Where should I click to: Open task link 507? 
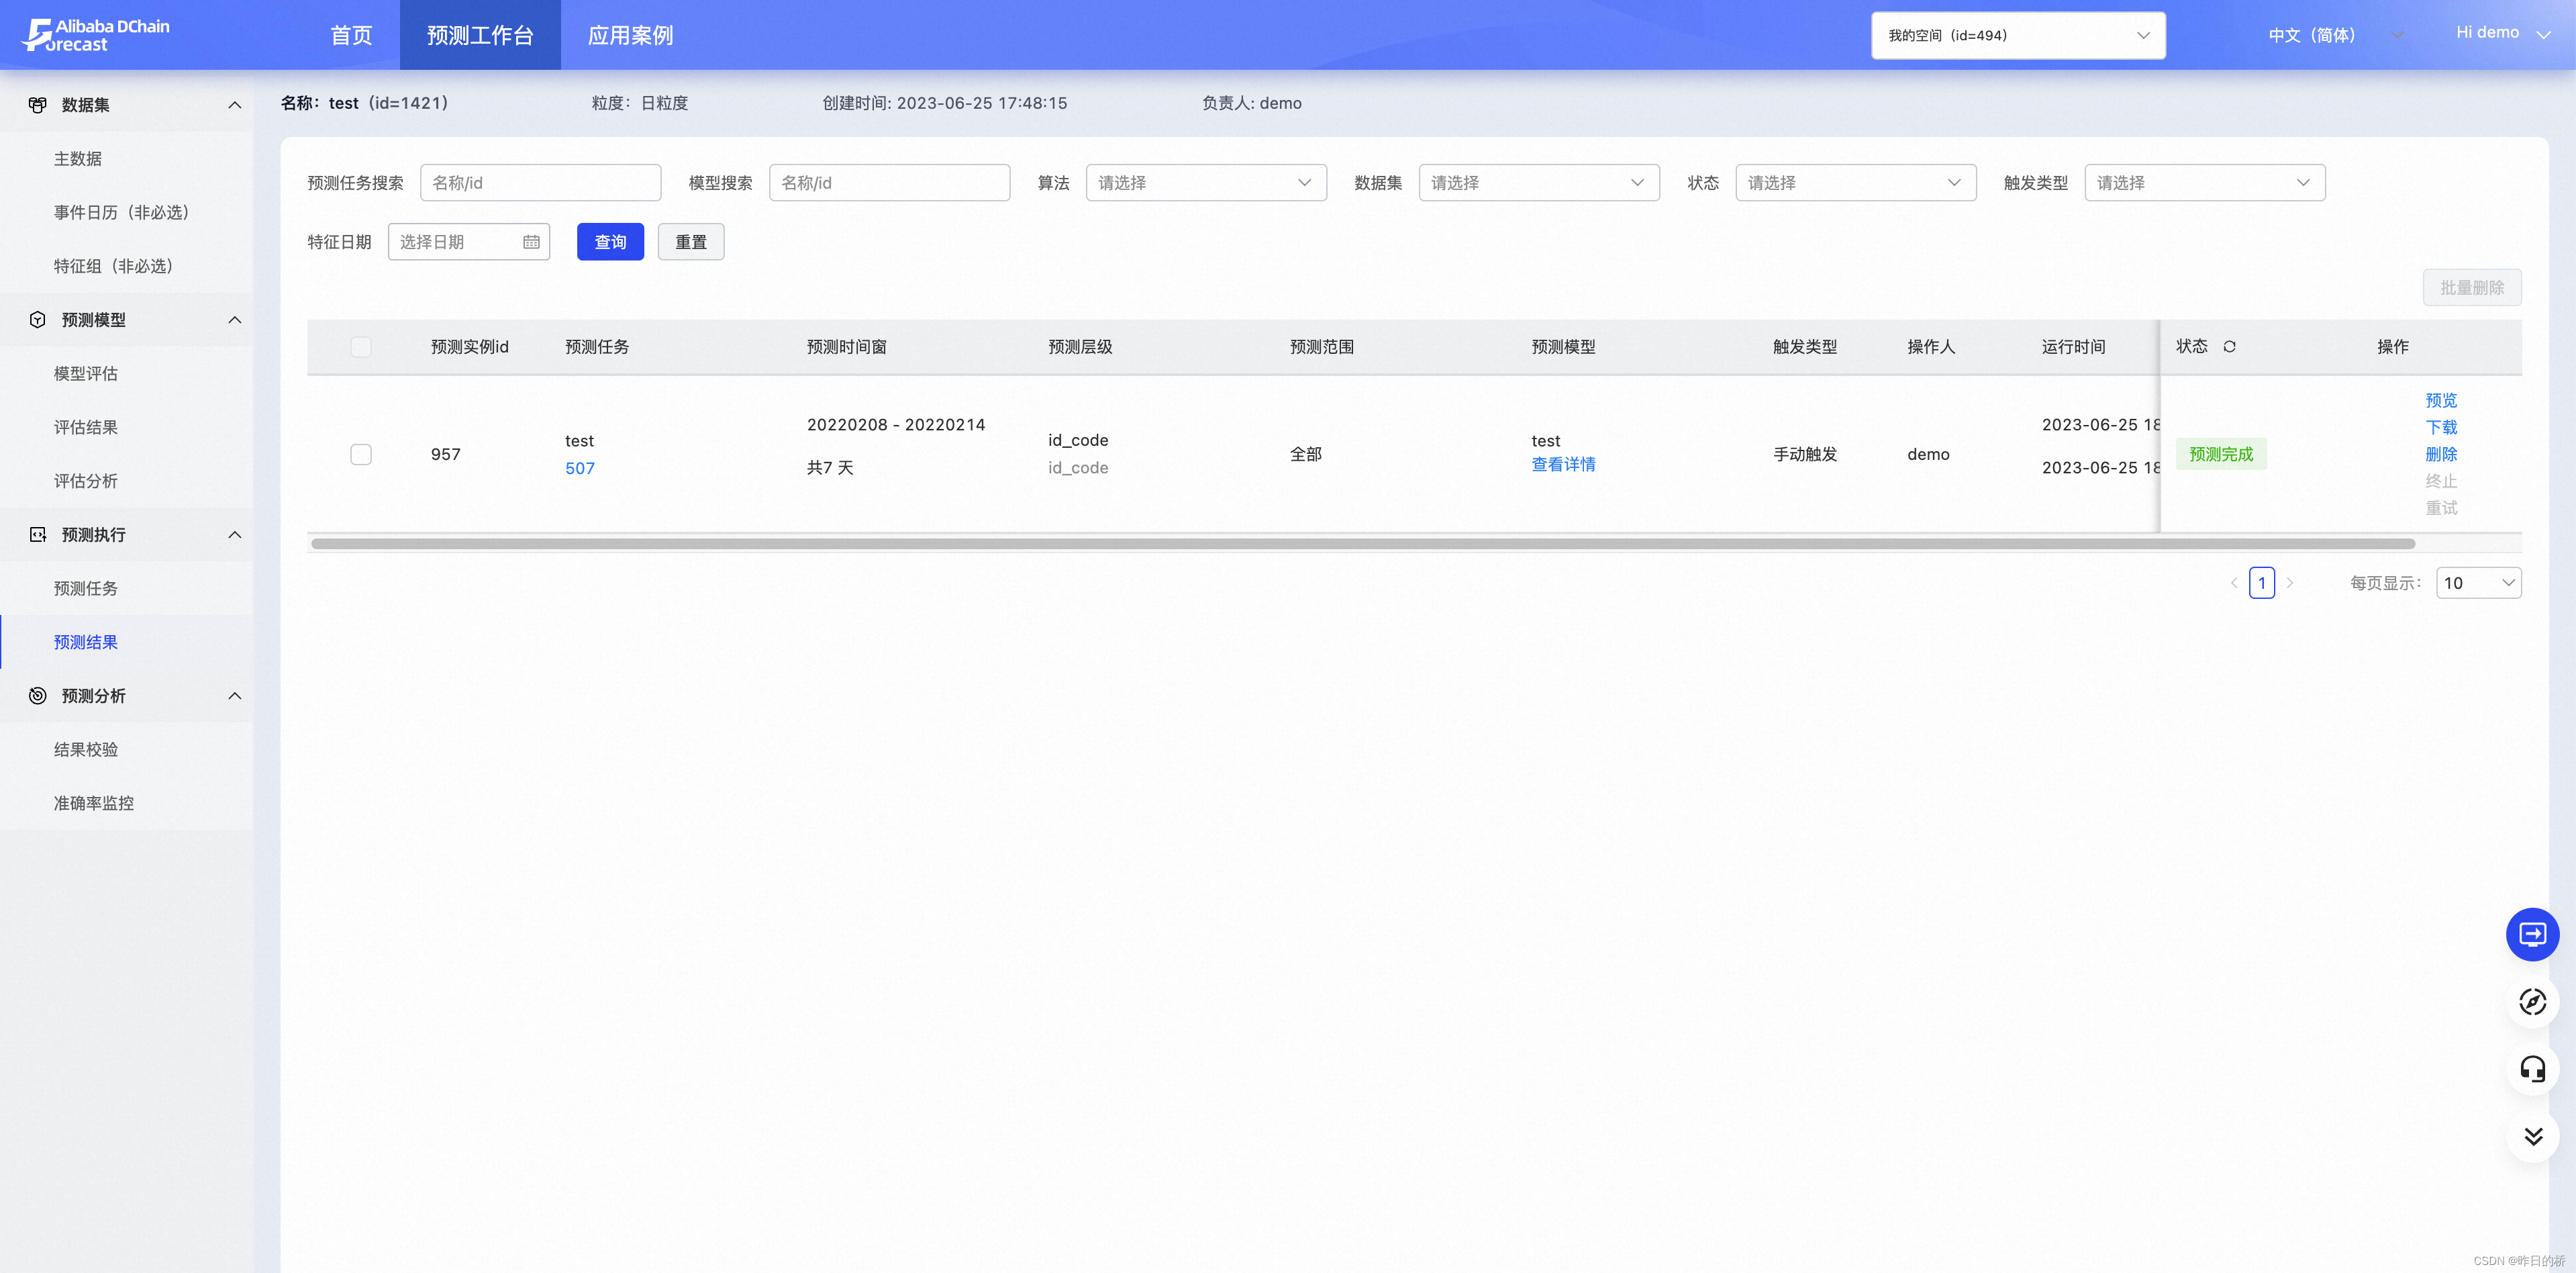point(580,469)
